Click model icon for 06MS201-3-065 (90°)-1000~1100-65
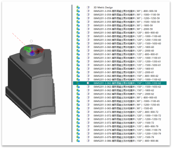This screenshot has width=172, height=148. tap(78, 101)
